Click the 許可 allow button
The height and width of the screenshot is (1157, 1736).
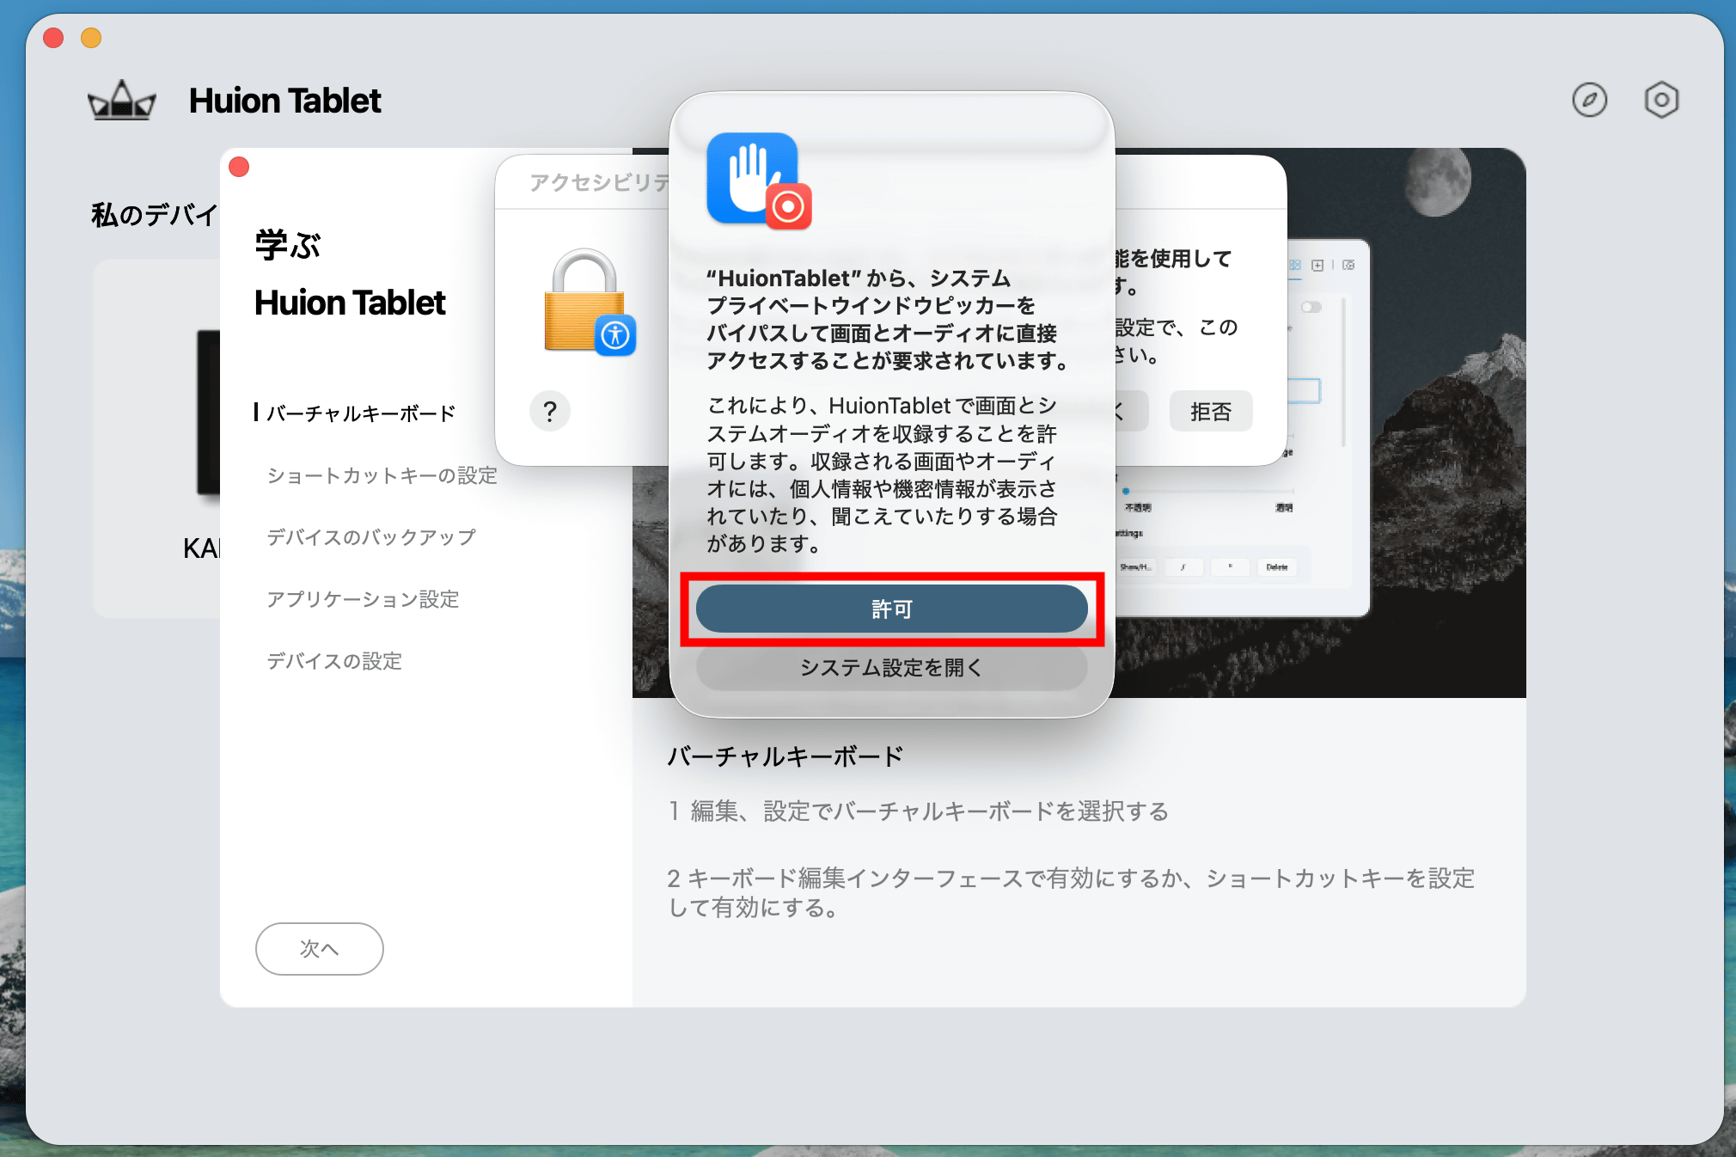891,609
